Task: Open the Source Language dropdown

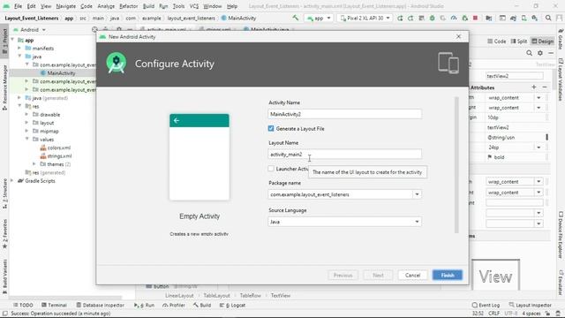Action: coord(417,222)
